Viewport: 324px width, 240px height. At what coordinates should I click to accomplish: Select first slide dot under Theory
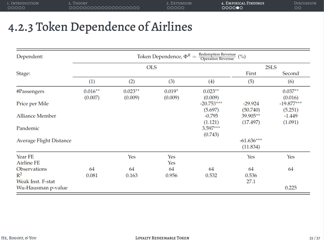pos(70,8)
